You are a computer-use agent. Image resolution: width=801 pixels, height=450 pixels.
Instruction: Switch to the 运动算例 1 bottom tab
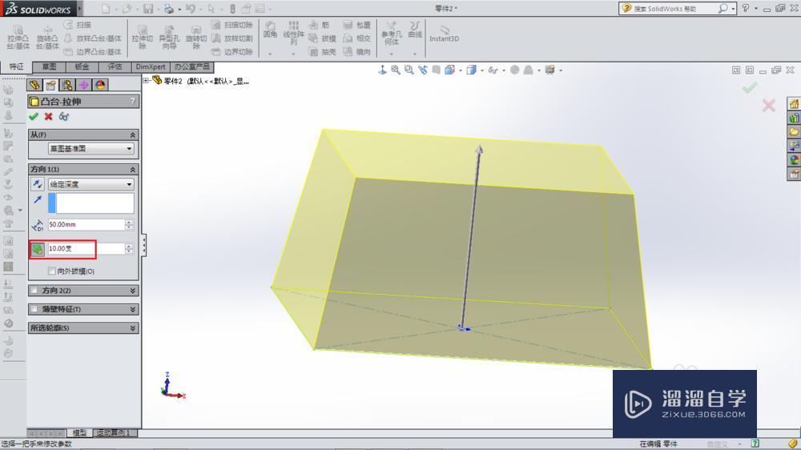114,432
